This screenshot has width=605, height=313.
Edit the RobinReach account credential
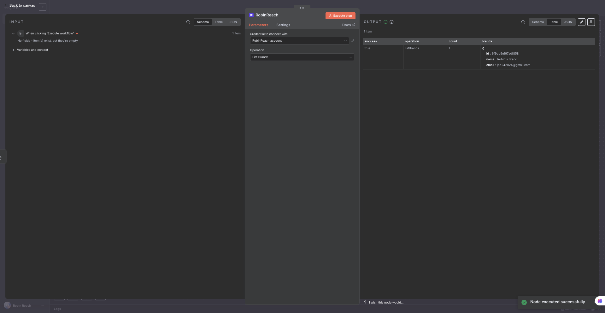353,41
